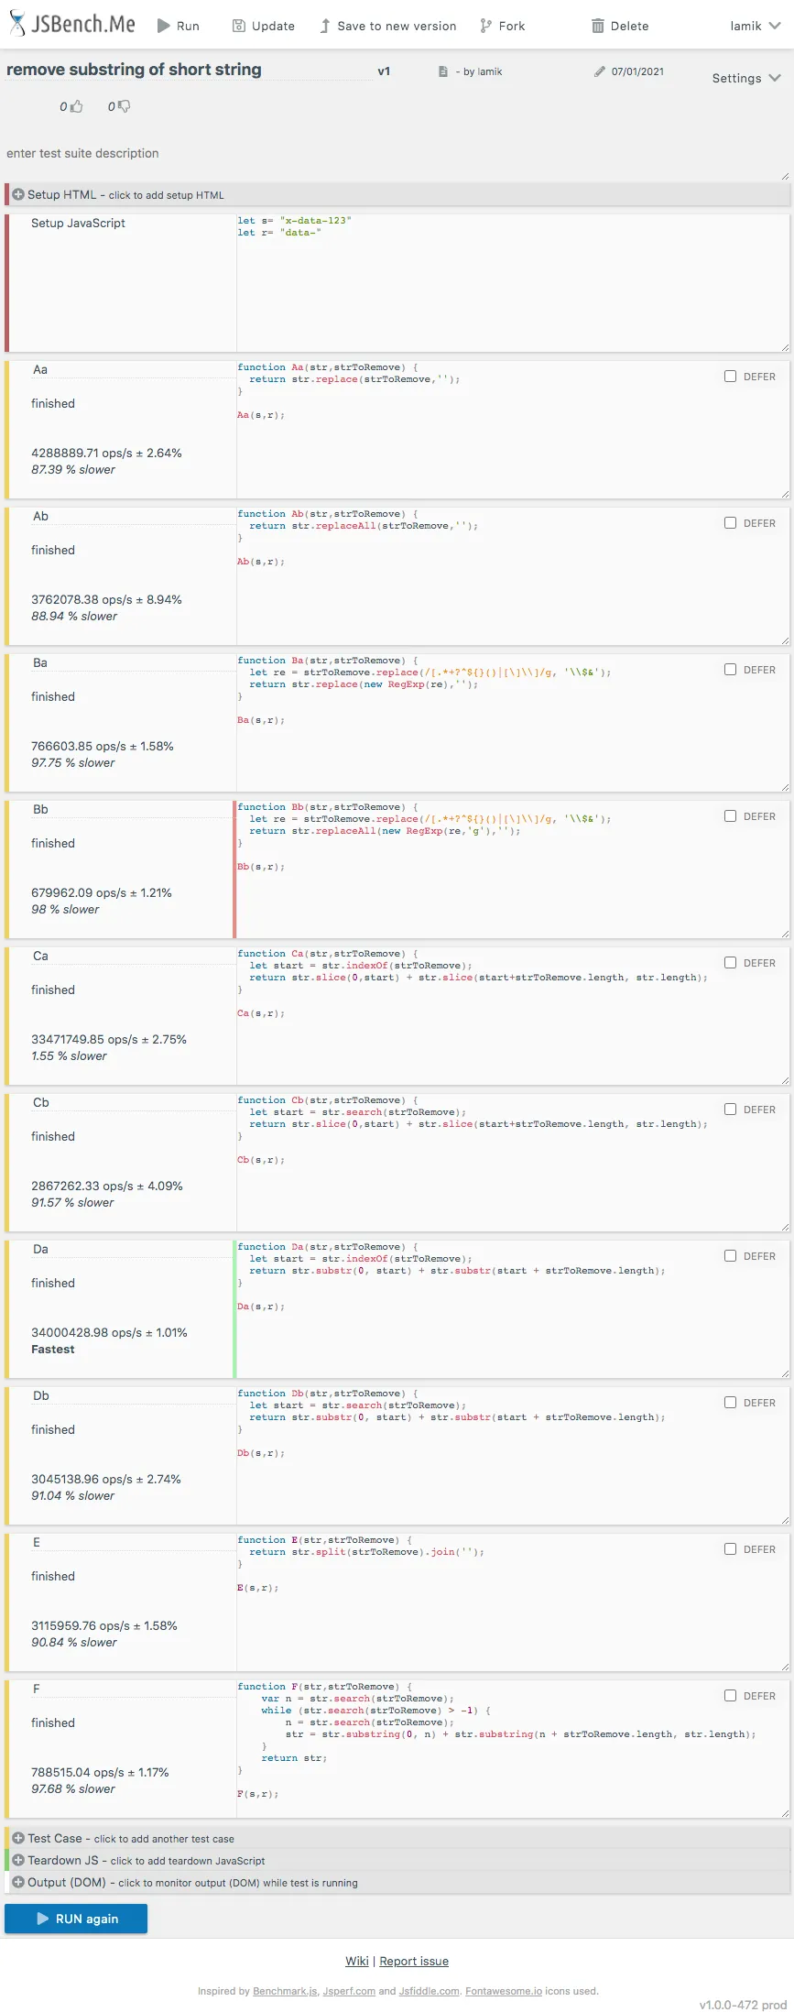This screenshot has width=794, height=2012.
Task: Click Run in the top toolbar
Action: [x=178, y=26]
